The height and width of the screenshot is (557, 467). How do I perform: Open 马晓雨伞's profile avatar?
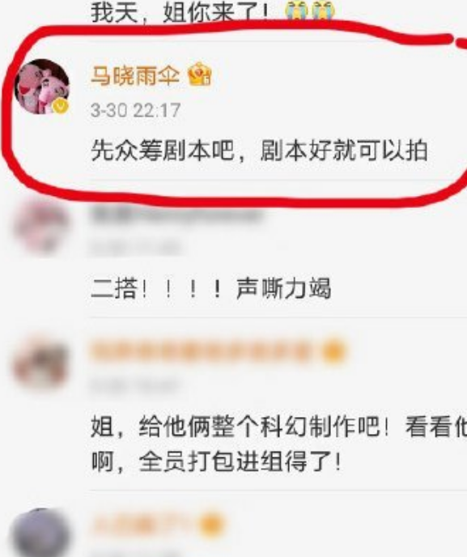[x=42, y=87]
